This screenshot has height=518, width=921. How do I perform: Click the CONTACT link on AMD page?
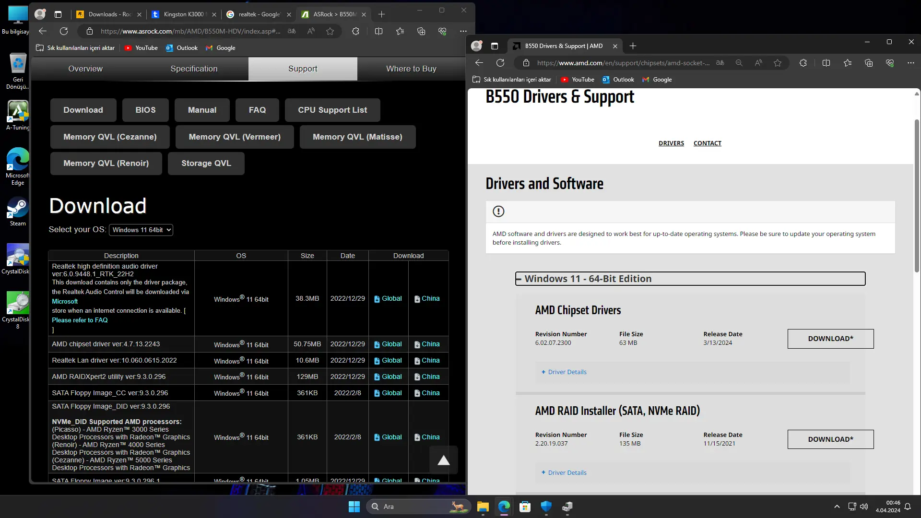tap(707, 143)
